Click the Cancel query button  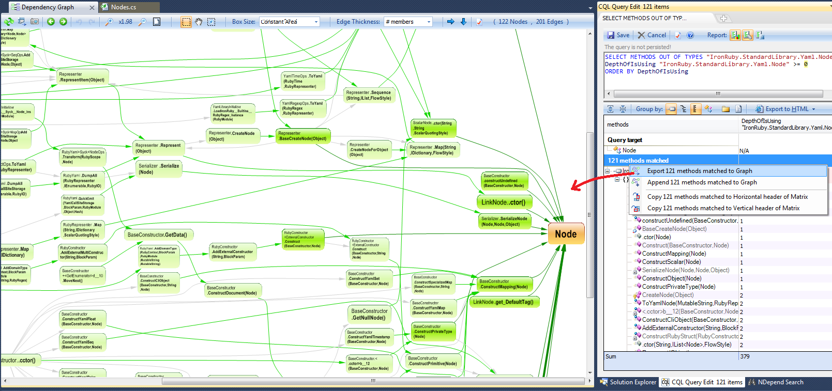(652, 35)
